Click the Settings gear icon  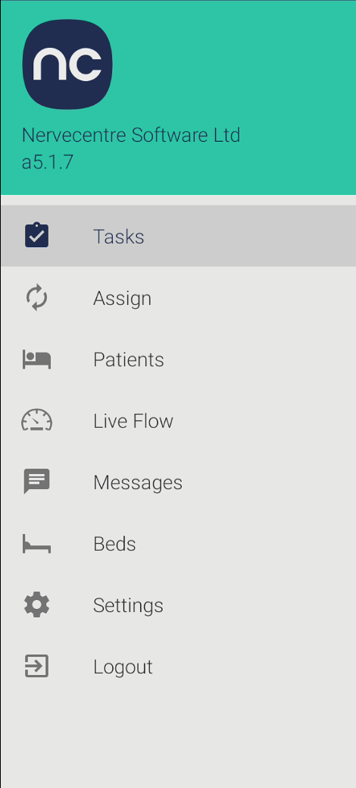pyautogui.click(x=36, y=604)
